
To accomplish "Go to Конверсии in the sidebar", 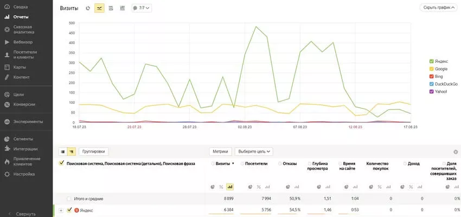I will tap(24, 104).
